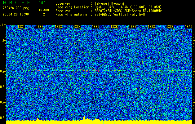195x124 pixels.
Task: Click the red meteor echo after 1334
Action: pyautogui.click(x=85, y=71)
